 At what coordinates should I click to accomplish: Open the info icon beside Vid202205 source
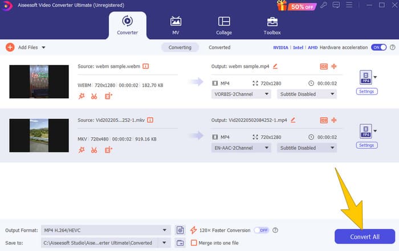tap(150, 120)
